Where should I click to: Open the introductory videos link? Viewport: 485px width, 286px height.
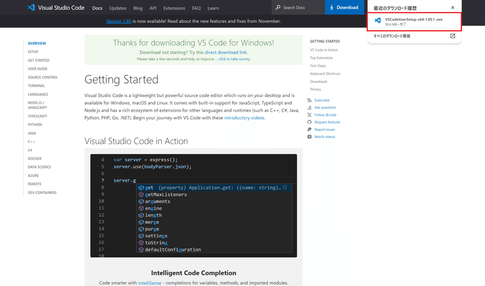click(x=244, y=118)
